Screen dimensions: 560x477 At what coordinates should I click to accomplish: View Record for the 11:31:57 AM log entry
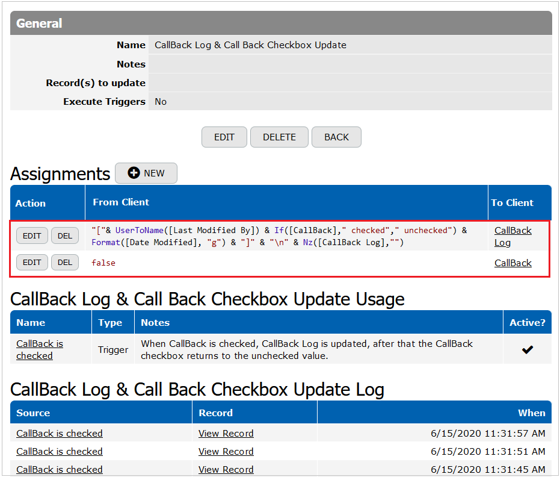point(226,434)
